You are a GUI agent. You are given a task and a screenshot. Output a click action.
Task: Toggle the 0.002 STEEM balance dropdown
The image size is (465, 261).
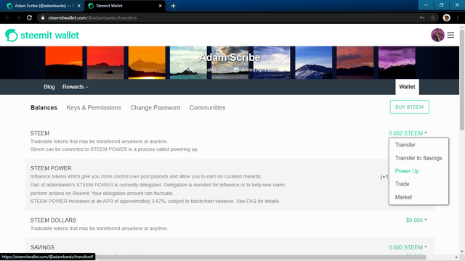pos(408,133)
